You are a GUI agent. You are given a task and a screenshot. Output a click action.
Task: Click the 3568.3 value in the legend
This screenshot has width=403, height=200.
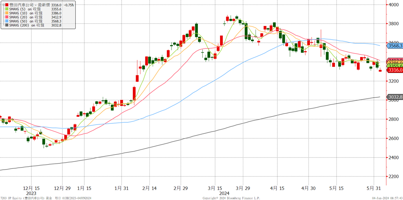56,21
